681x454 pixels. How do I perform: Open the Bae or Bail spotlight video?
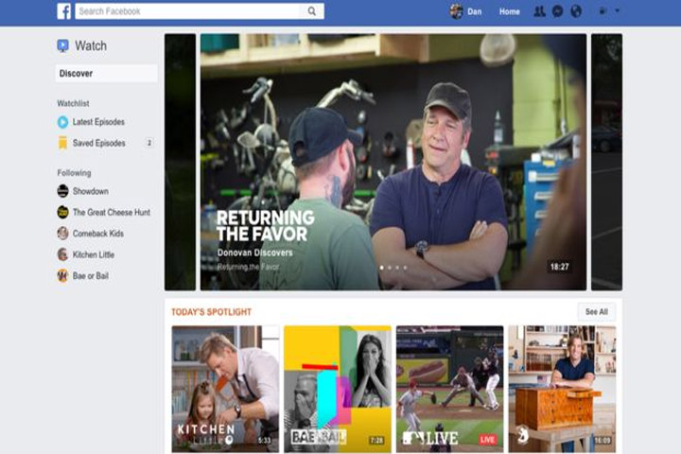point(338,389)
